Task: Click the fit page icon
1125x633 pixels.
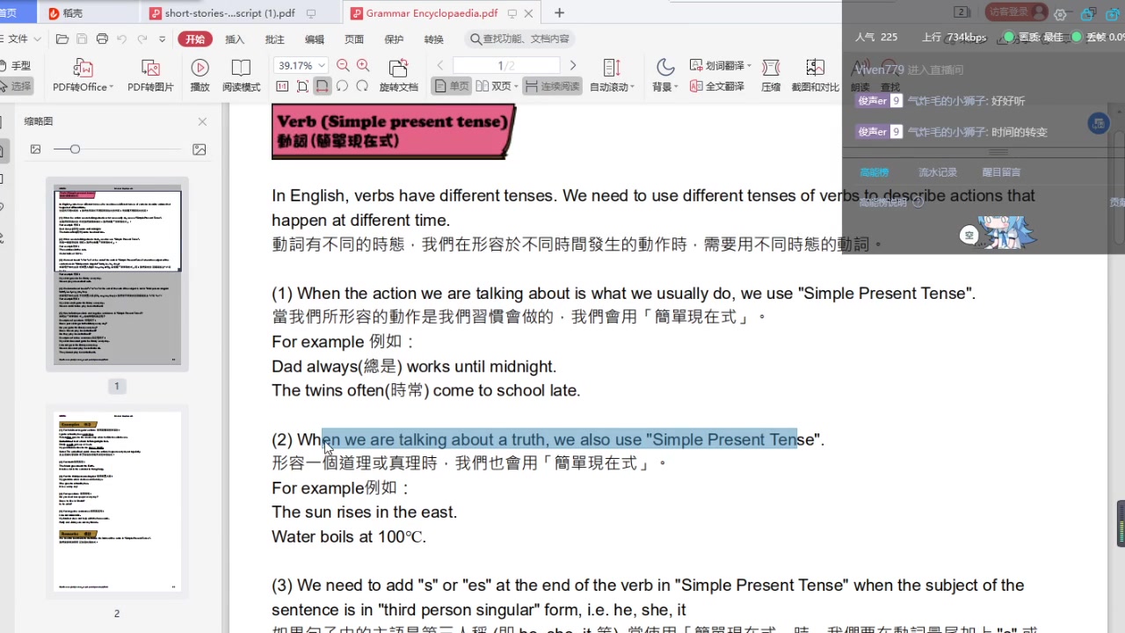Action: pyautogui.click(x=302, y=86)
